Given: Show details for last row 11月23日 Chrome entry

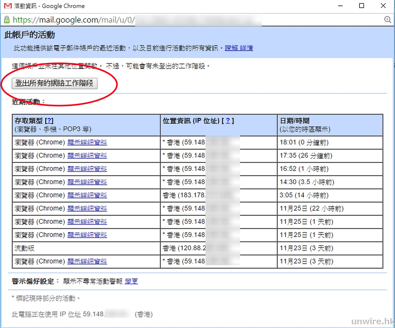Looking at the screenshot, I should 87,262.
